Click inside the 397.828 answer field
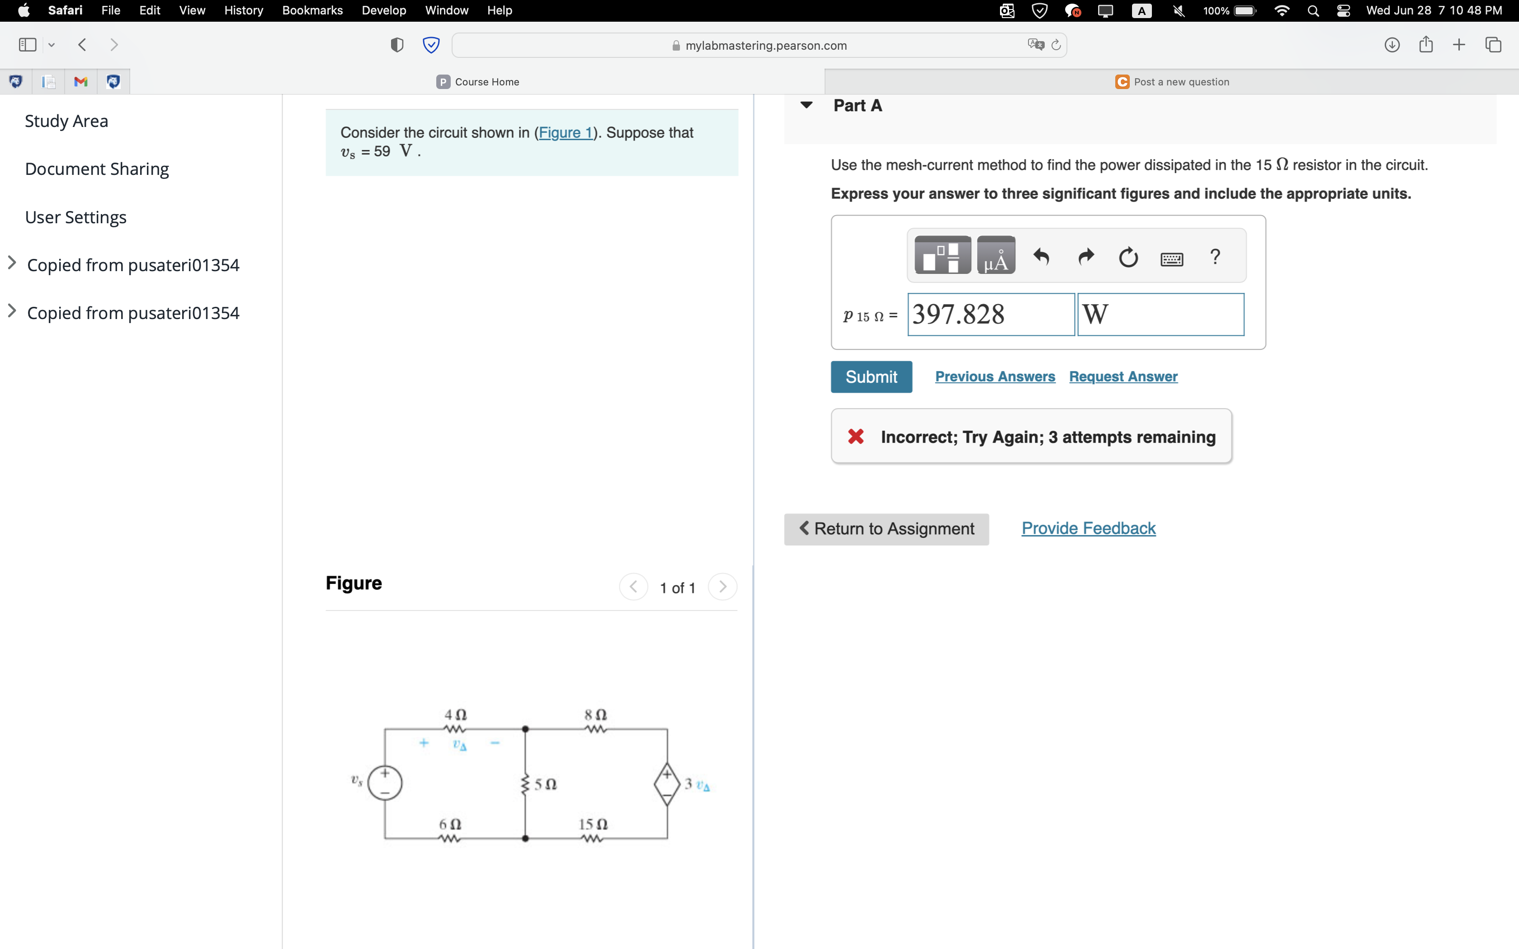The image size is (1519, 949). (x=991, y=314)
